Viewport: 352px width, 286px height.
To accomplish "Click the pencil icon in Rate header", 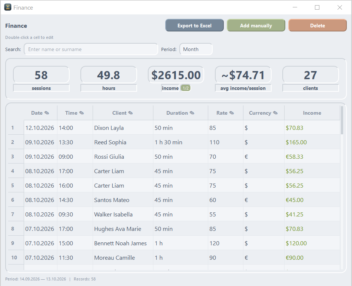I will 232,113.
